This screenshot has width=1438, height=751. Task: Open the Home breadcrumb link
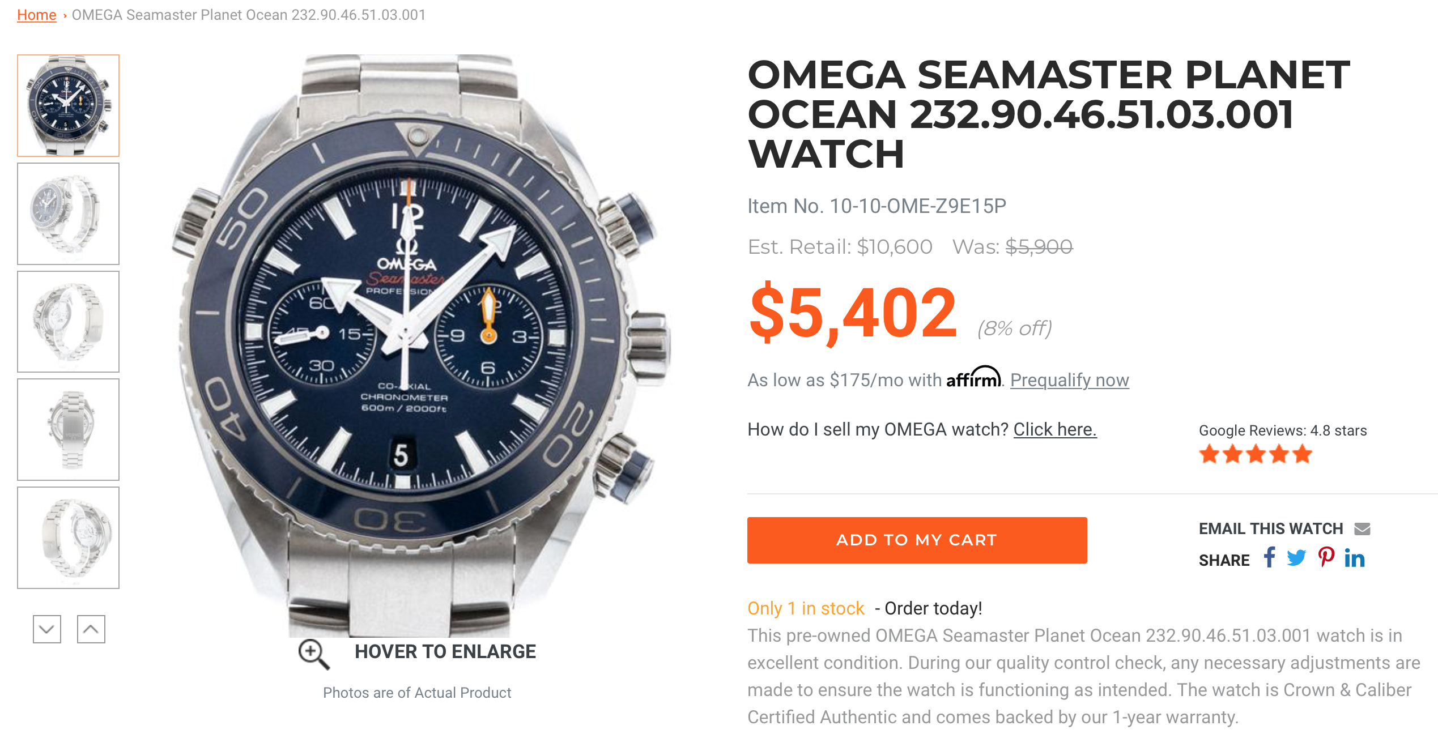pos(37,15)
